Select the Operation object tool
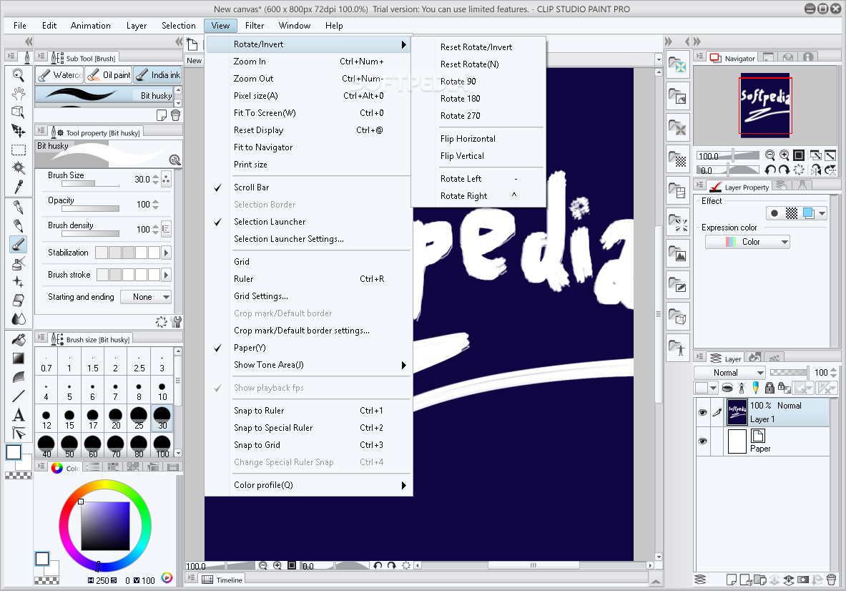 tap(19, 112)
